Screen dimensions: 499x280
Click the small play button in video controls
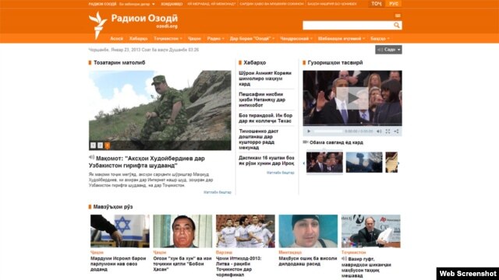click(309, 131)
